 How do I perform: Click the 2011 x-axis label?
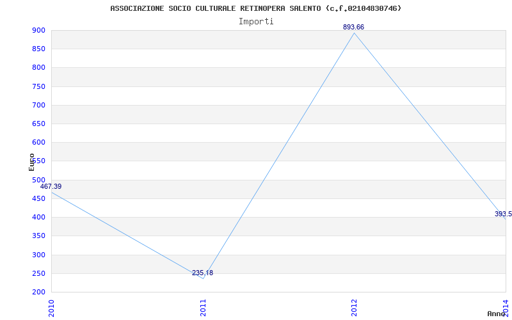pyautogui.click(x=203, y=308)
